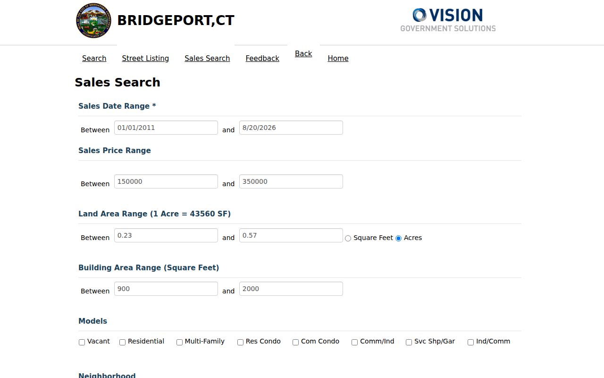Image resolution: width=604 pixels, height=378 pixels.
Task: Click the maximum land area field 0.57
Action: point(291,235)
